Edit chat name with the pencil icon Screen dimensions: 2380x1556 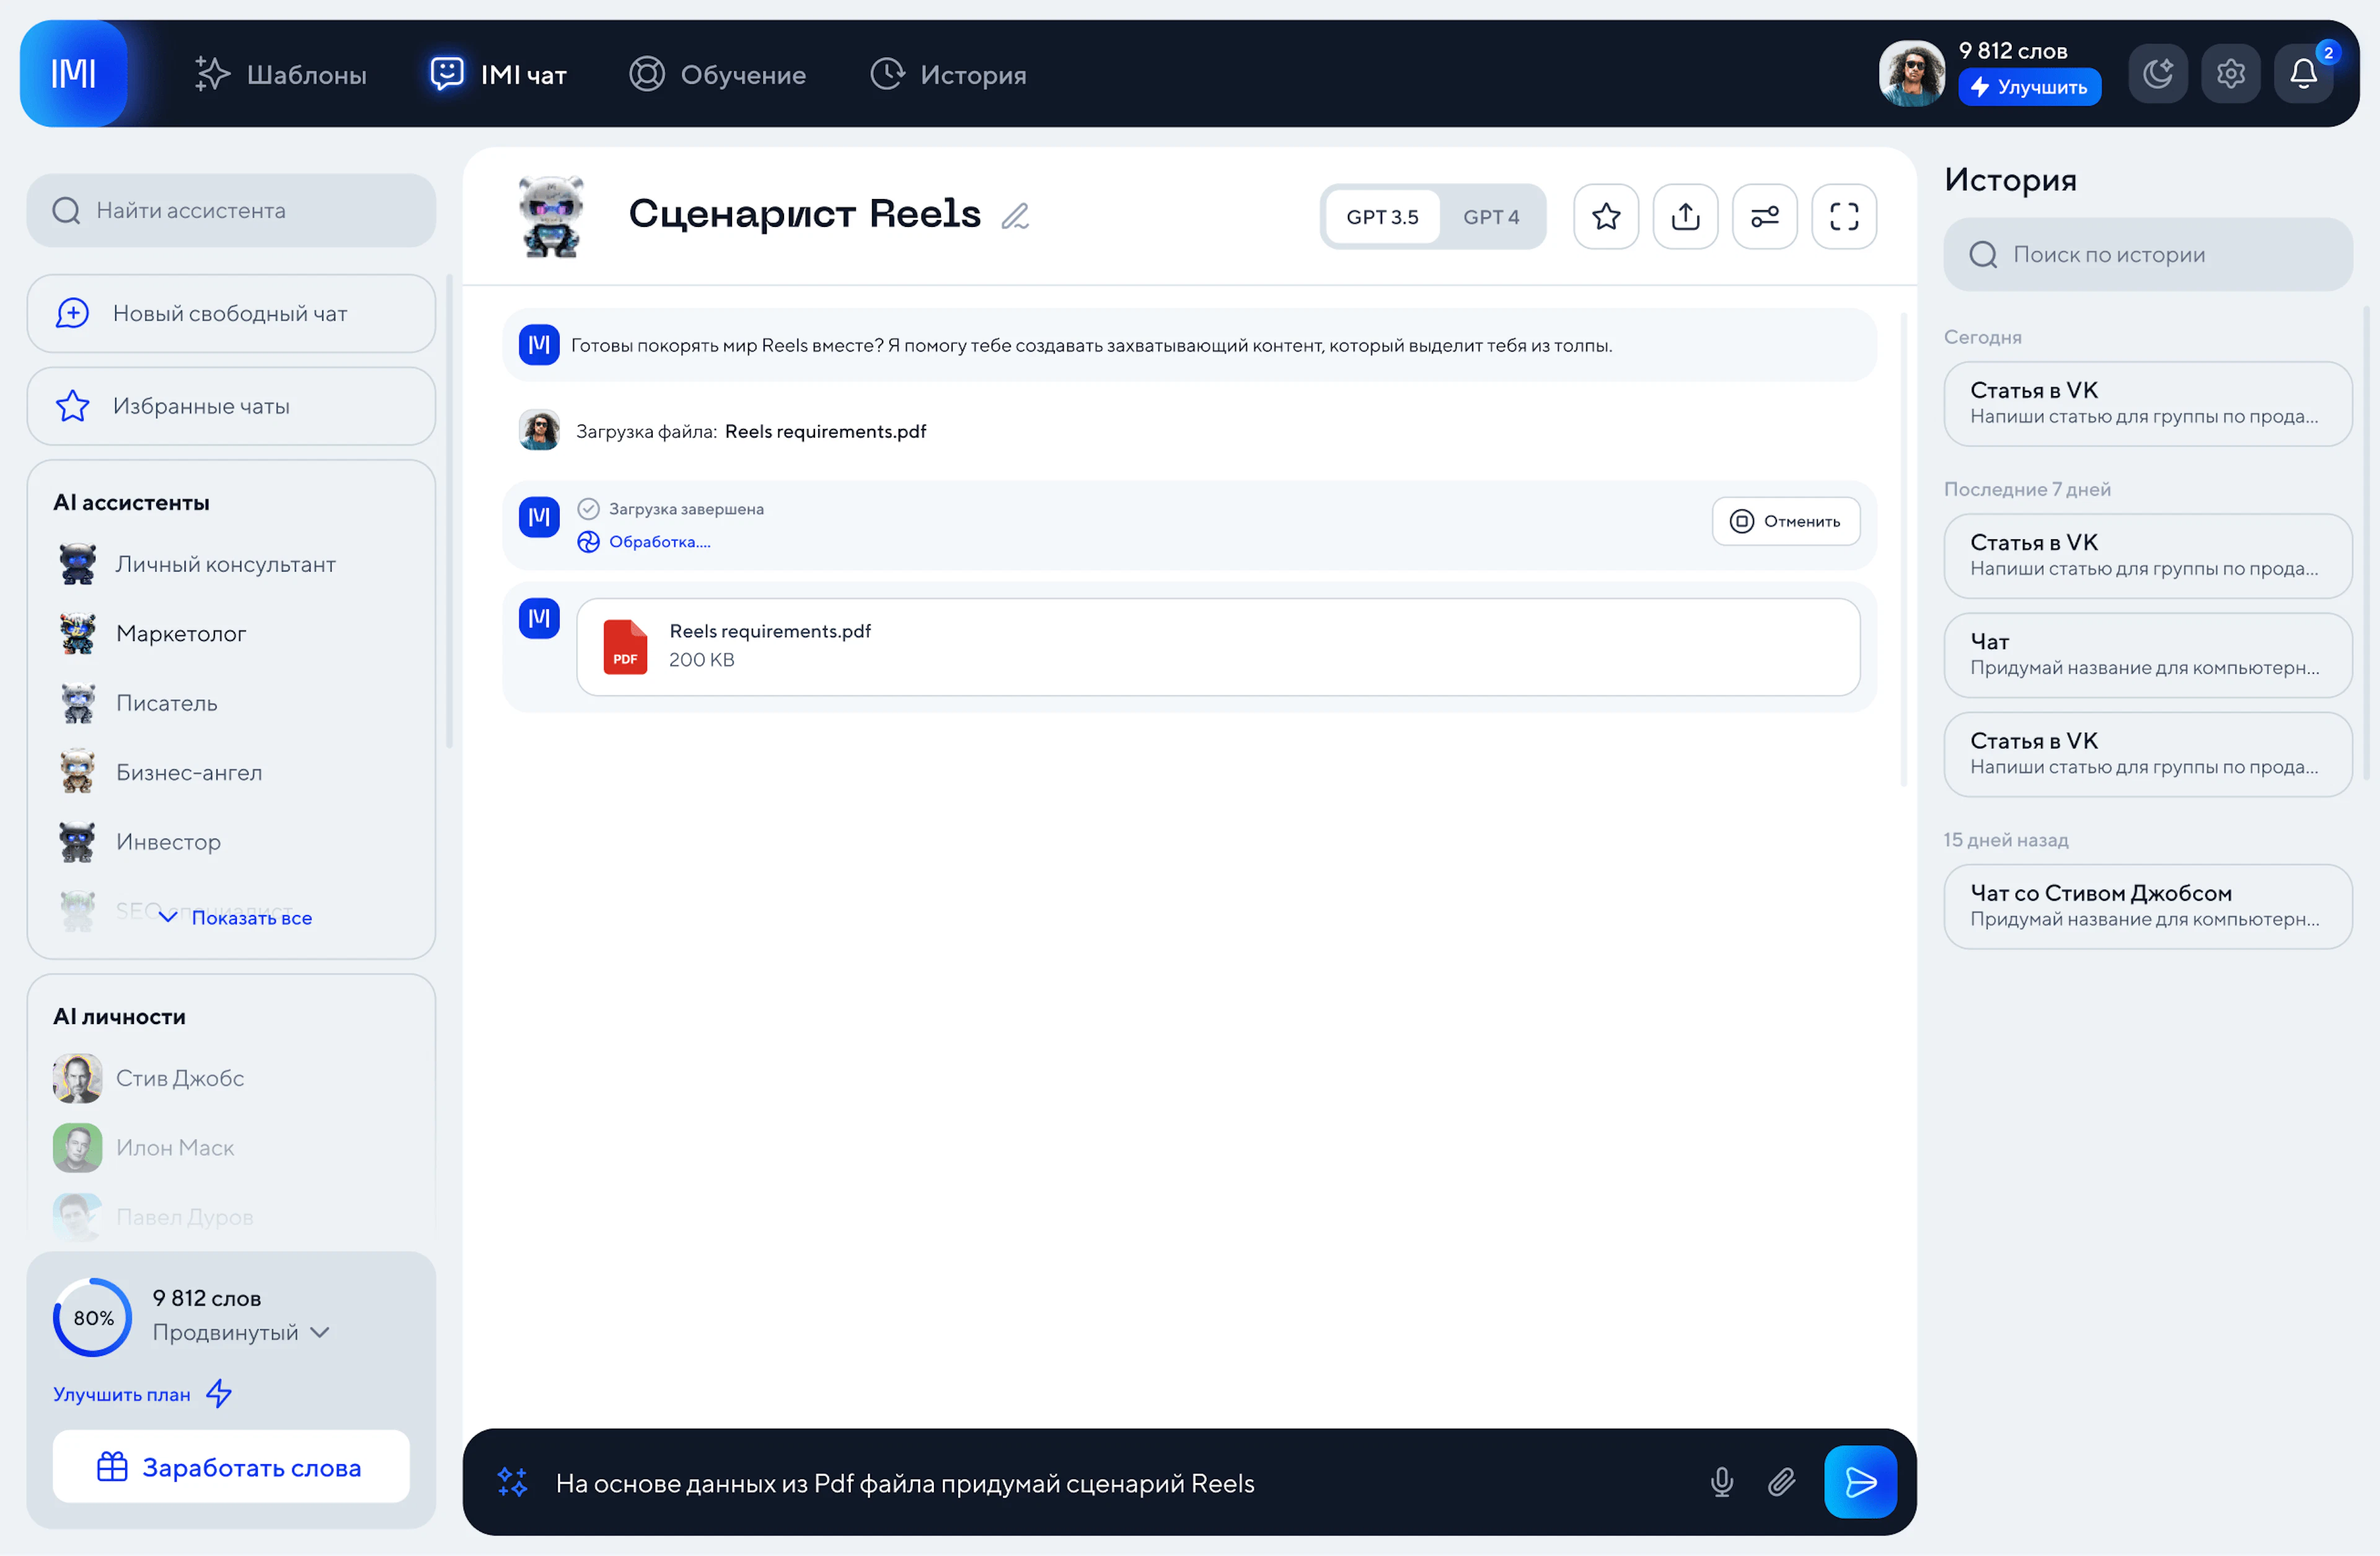coord(1015,216)
